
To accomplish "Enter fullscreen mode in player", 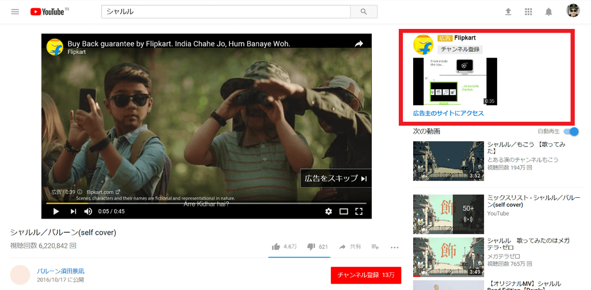I will point(359,211).
